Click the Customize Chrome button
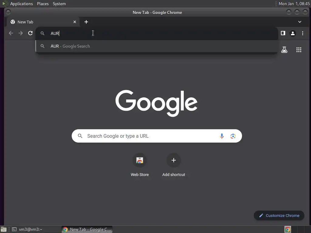 [279, 215]
